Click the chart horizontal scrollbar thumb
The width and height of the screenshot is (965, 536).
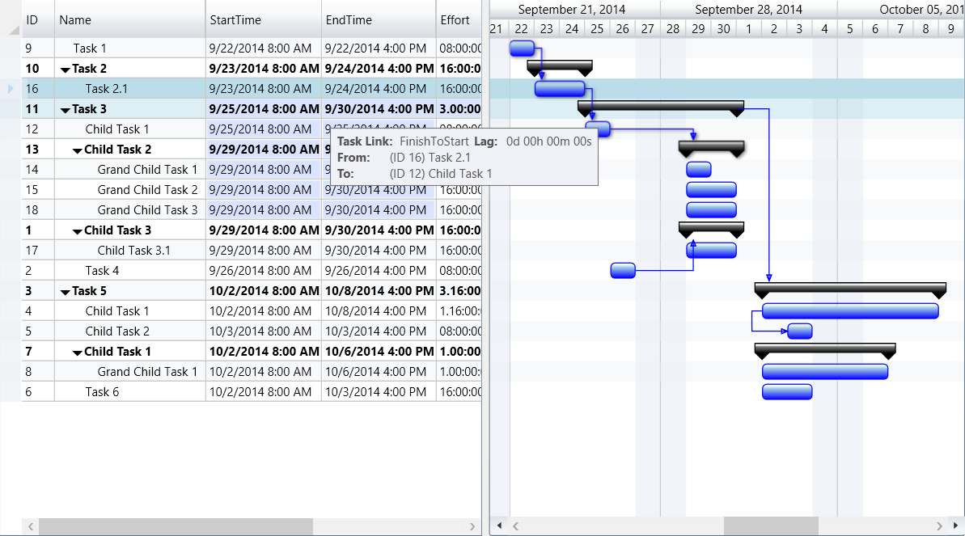(770, 526)
